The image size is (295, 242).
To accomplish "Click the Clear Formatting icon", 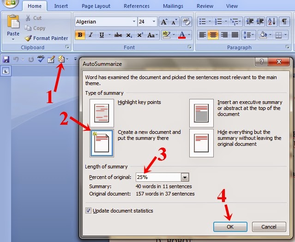I will (186, 22).
